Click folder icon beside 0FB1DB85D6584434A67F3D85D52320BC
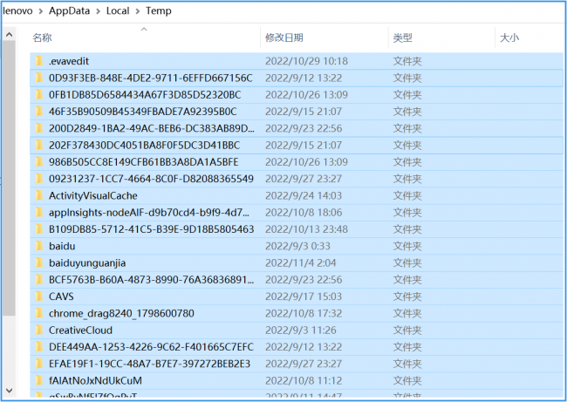This screenshot has height=402, width=567. (x=39, y=95)
